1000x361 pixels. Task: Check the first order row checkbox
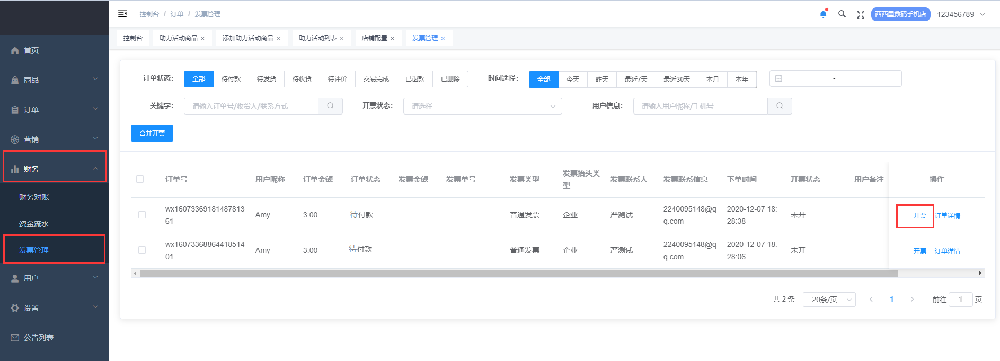142,215
